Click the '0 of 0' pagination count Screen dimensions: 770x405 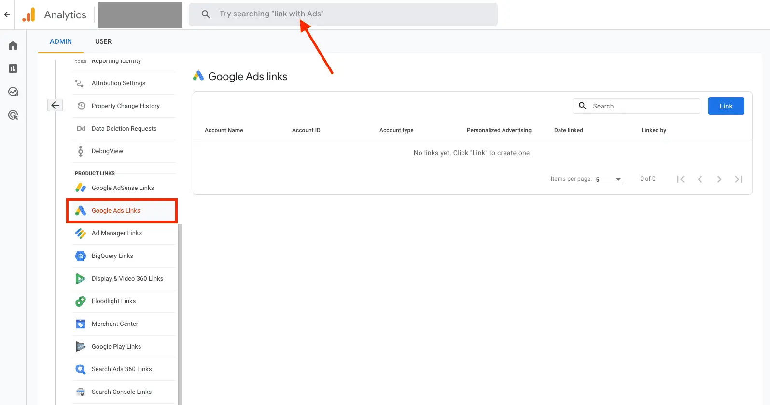(648, 179)
